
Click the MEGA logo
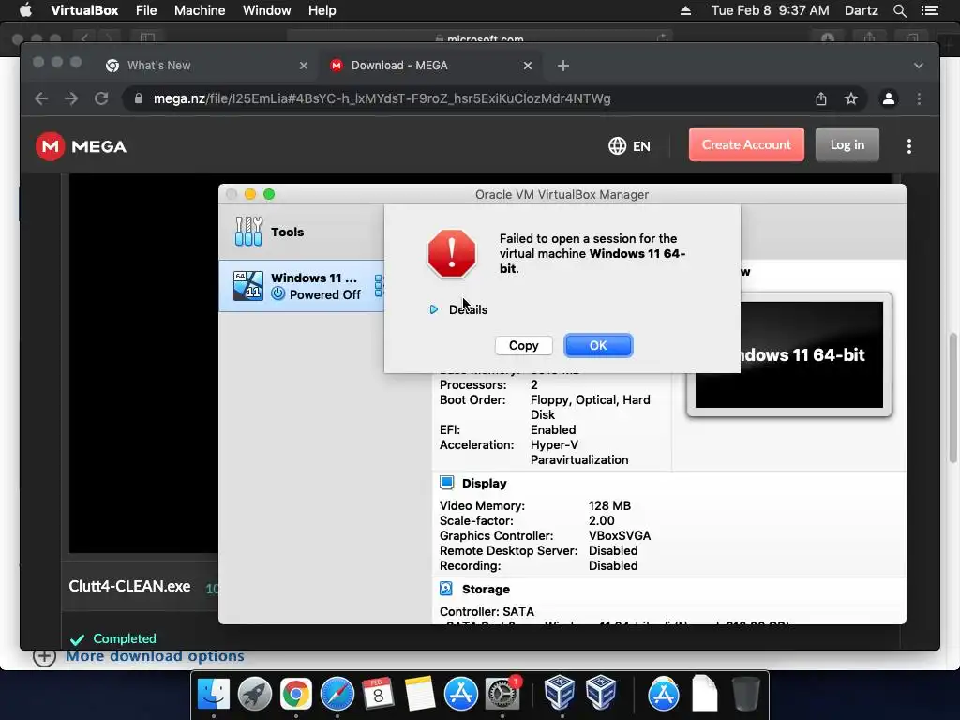pyautogui.click(x=81, y=146)
